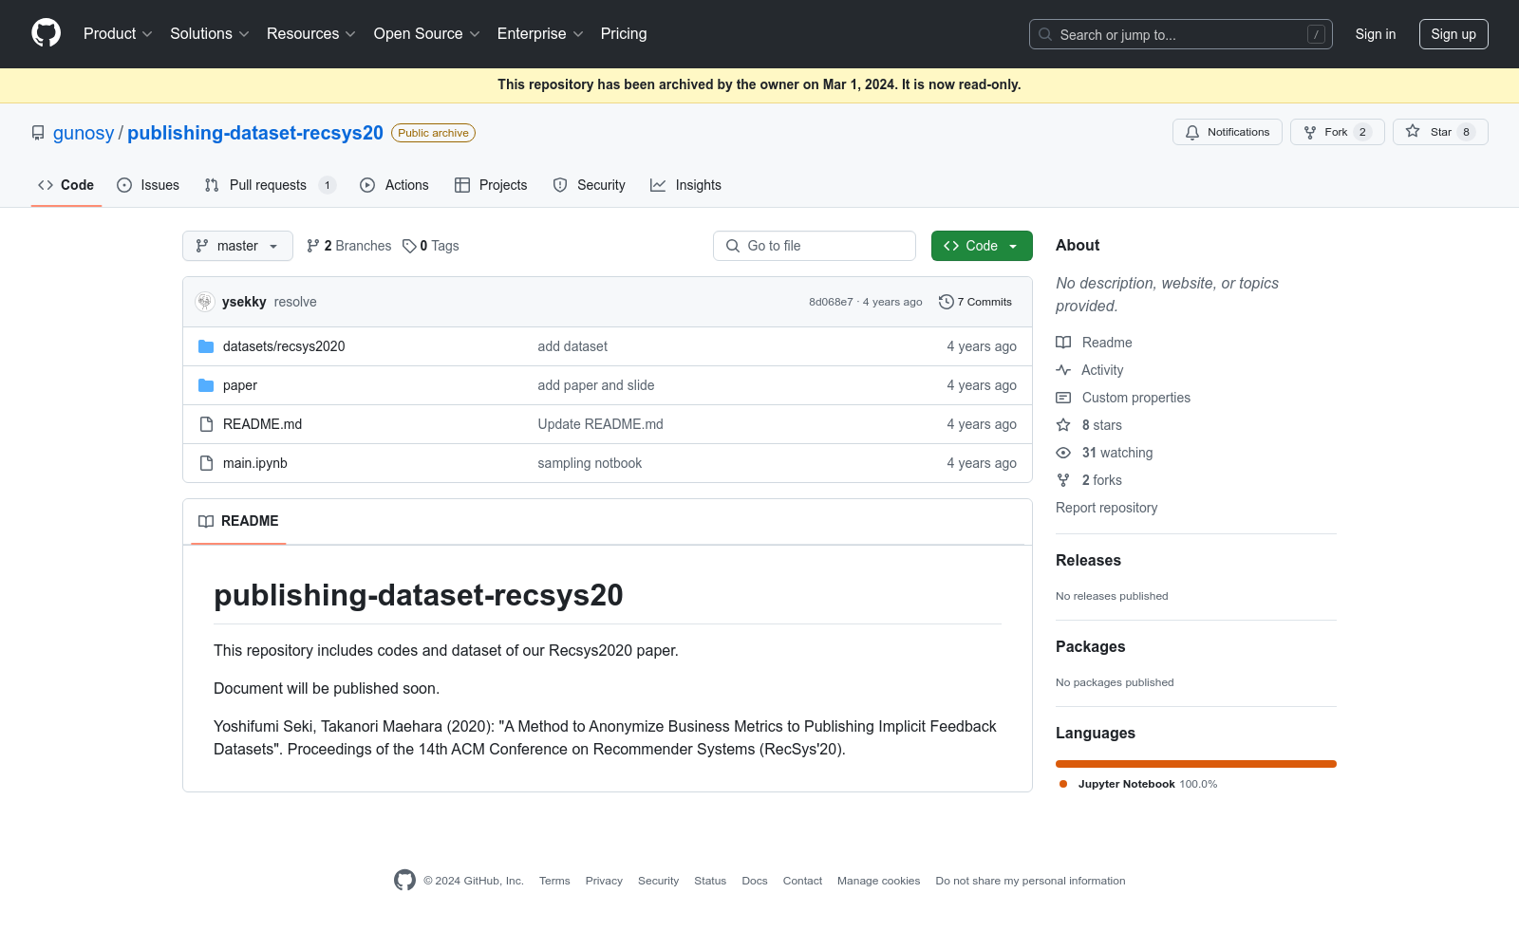The width and height of the screenshot is (1519, 949).
Task: Expand the Open Source menu
Action: click(427, 34)
